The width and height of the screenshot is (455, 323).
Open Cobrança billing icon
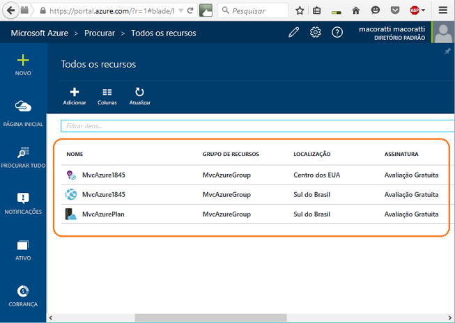click(x=23, y=291)
